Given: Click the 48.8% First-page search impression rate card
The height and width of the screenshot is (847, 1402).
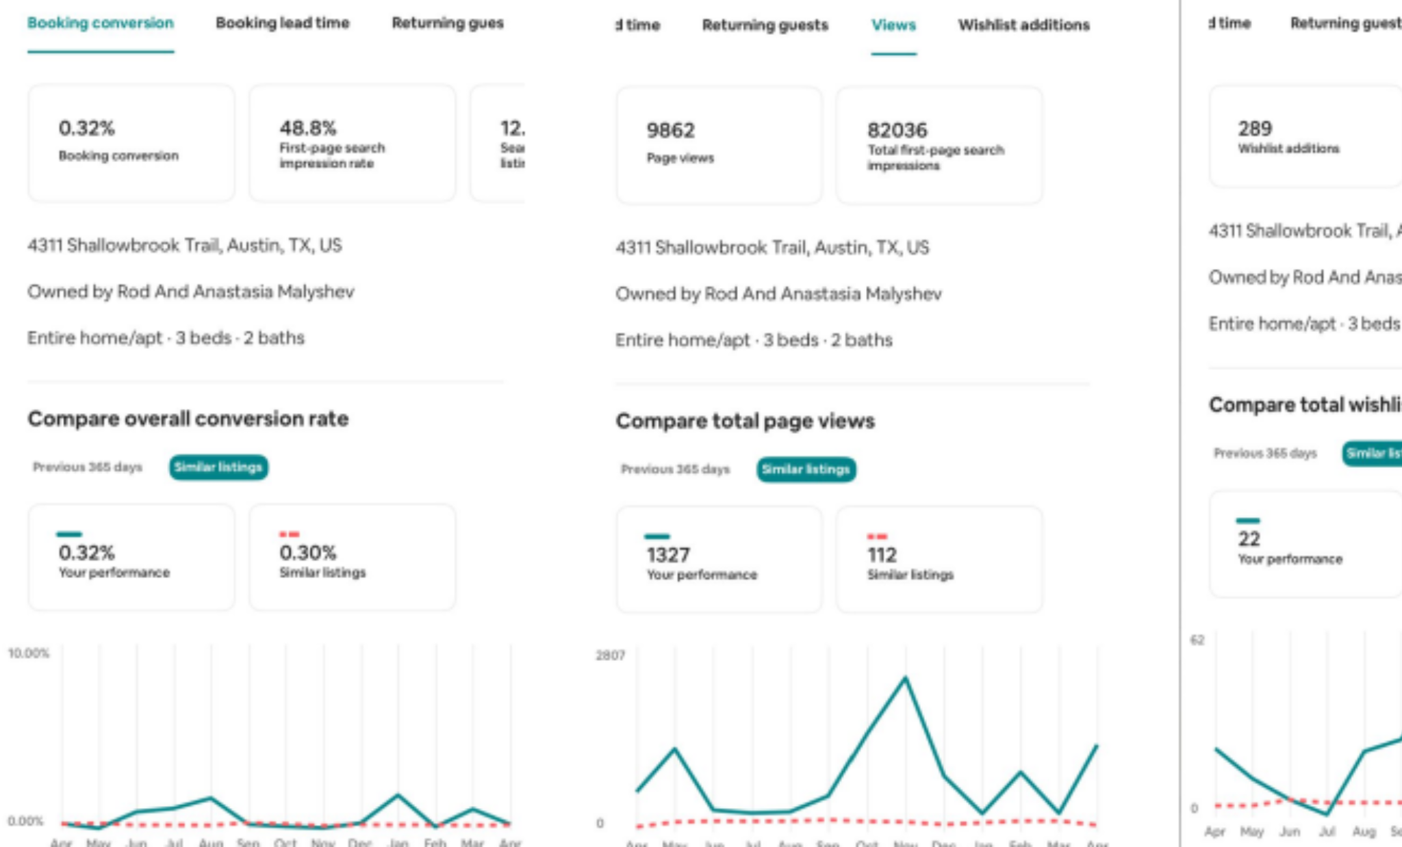Looking at the screenshot, I should [x=352, y=143].
